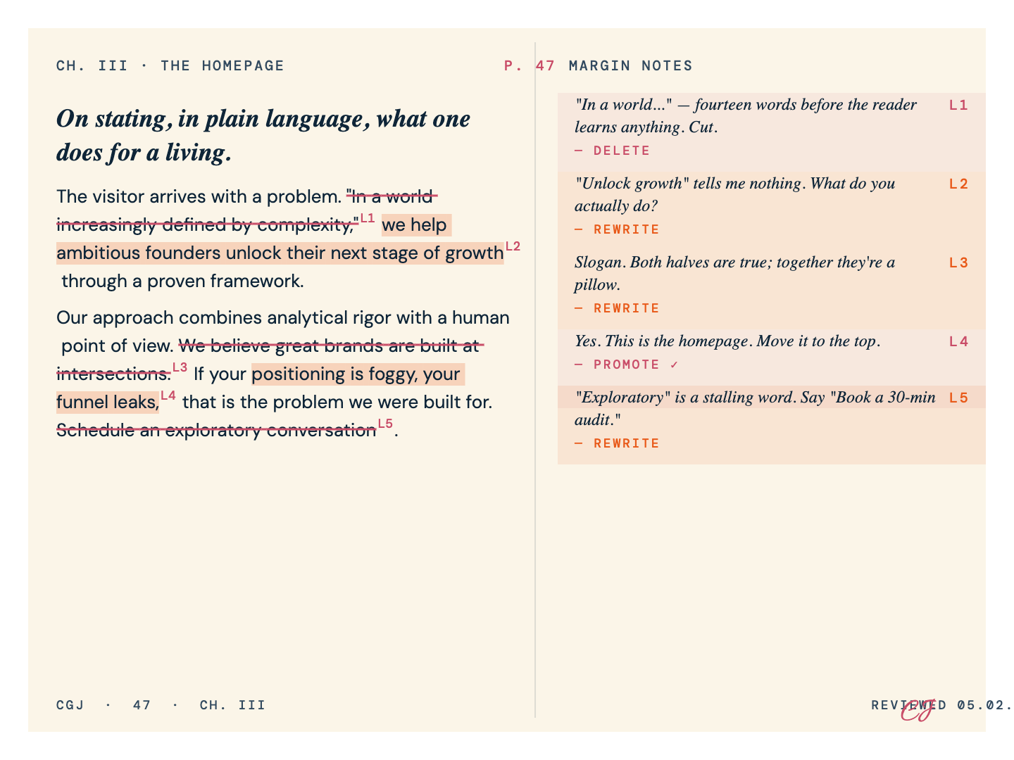This screenshot has width=1014, height=760.
Task: Click the note '"Exploratory" is a stalling word'
Action: 755,409
